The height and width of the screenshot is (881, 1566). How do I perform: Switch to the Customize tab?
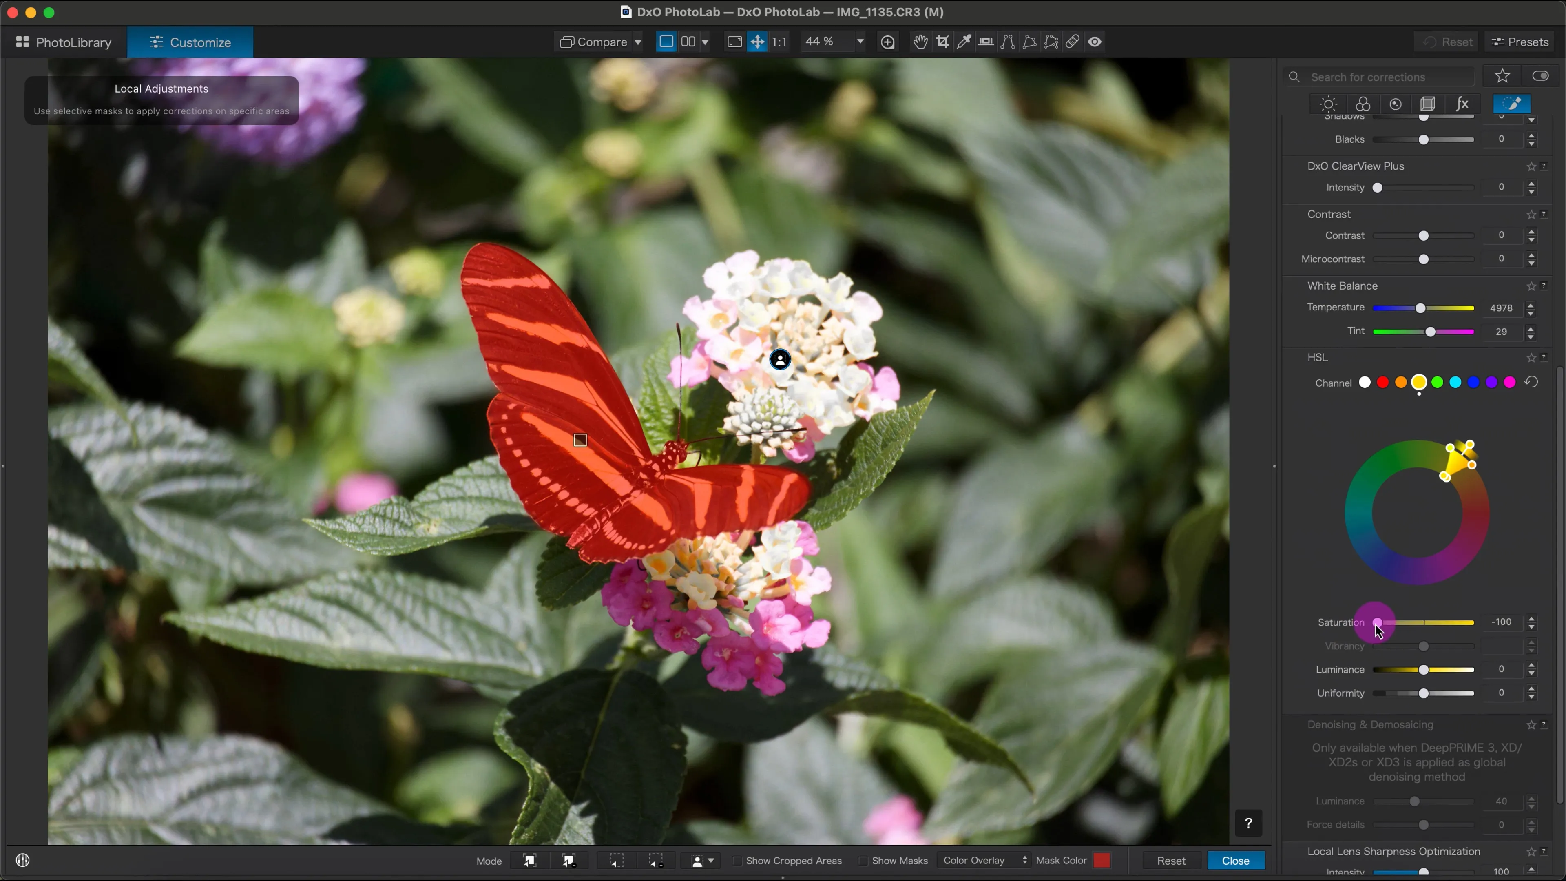pos(190,41)
